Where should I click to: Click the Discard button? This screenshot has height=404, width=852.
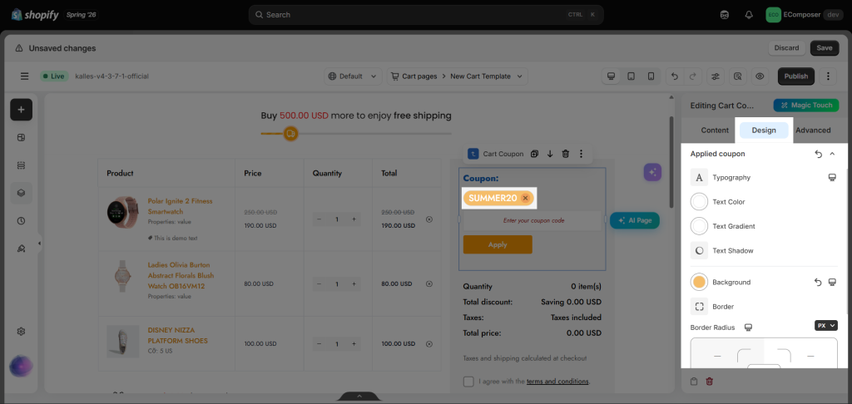coord(786,47)
